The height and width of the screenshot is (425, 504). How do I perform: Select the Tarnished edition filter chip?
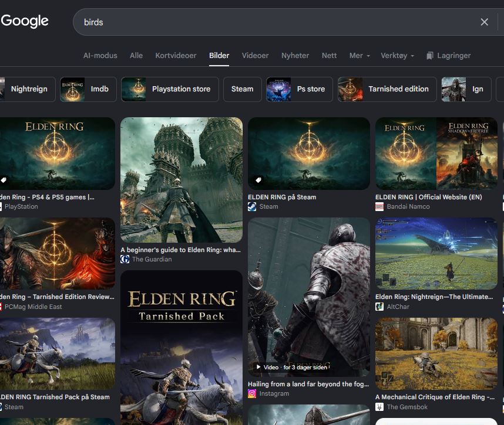(x=387, y=89)
